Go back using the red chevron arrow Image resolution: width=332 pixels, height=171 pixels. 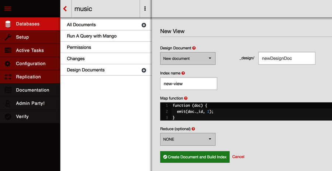[65, 9]
